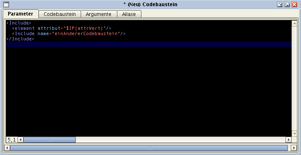Click the bottom window scroll left arrow
This screenshot has width=301, height=155.
coord(7,148)
